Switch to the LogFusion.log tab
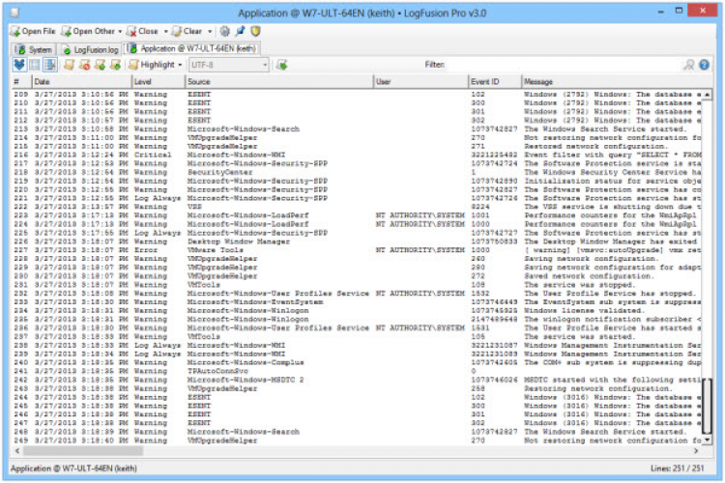The height and width of the screenshot is (483, 725). tap(90, 49)
